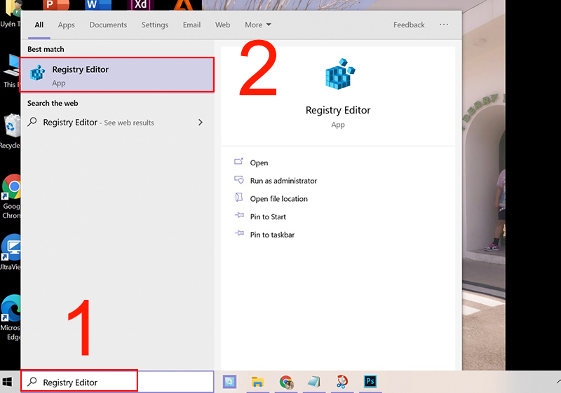Switch to the Email search tab

point(191,25)
